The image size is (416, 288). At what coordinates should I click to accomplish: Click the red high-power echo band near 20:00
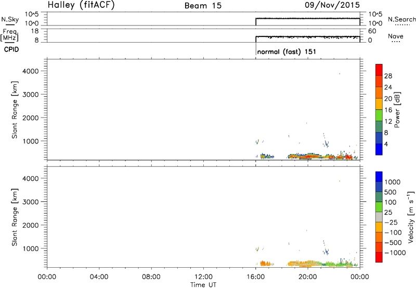308,156
